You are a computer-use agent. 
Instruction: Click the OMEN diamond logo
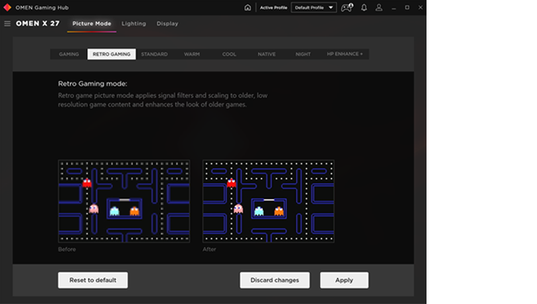click(7, 7)
